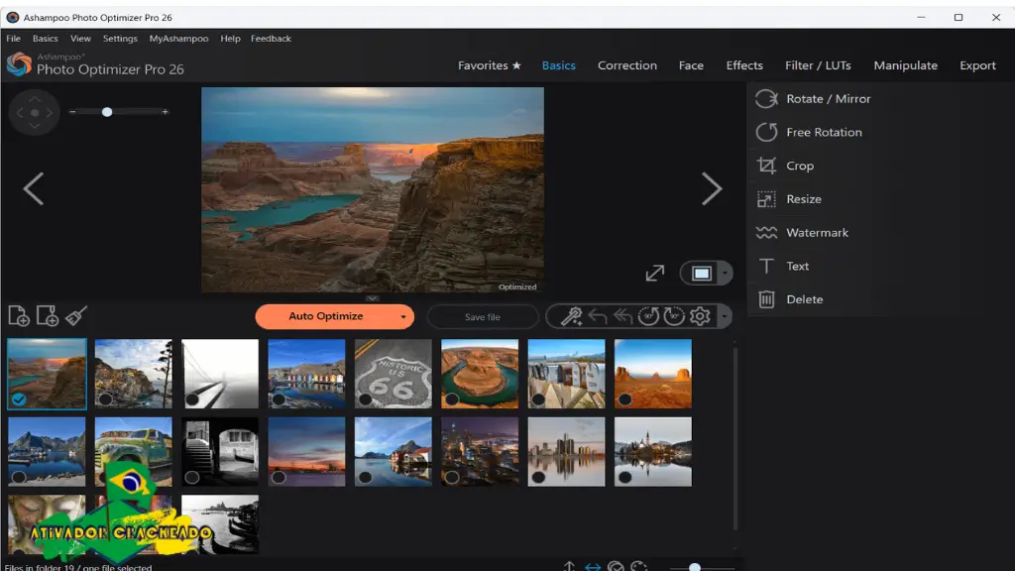The width and height of the screenshot is (1015, 571).
Task: Check the colorful houses photo's selection circle
Action: click(x=279, y=400)
